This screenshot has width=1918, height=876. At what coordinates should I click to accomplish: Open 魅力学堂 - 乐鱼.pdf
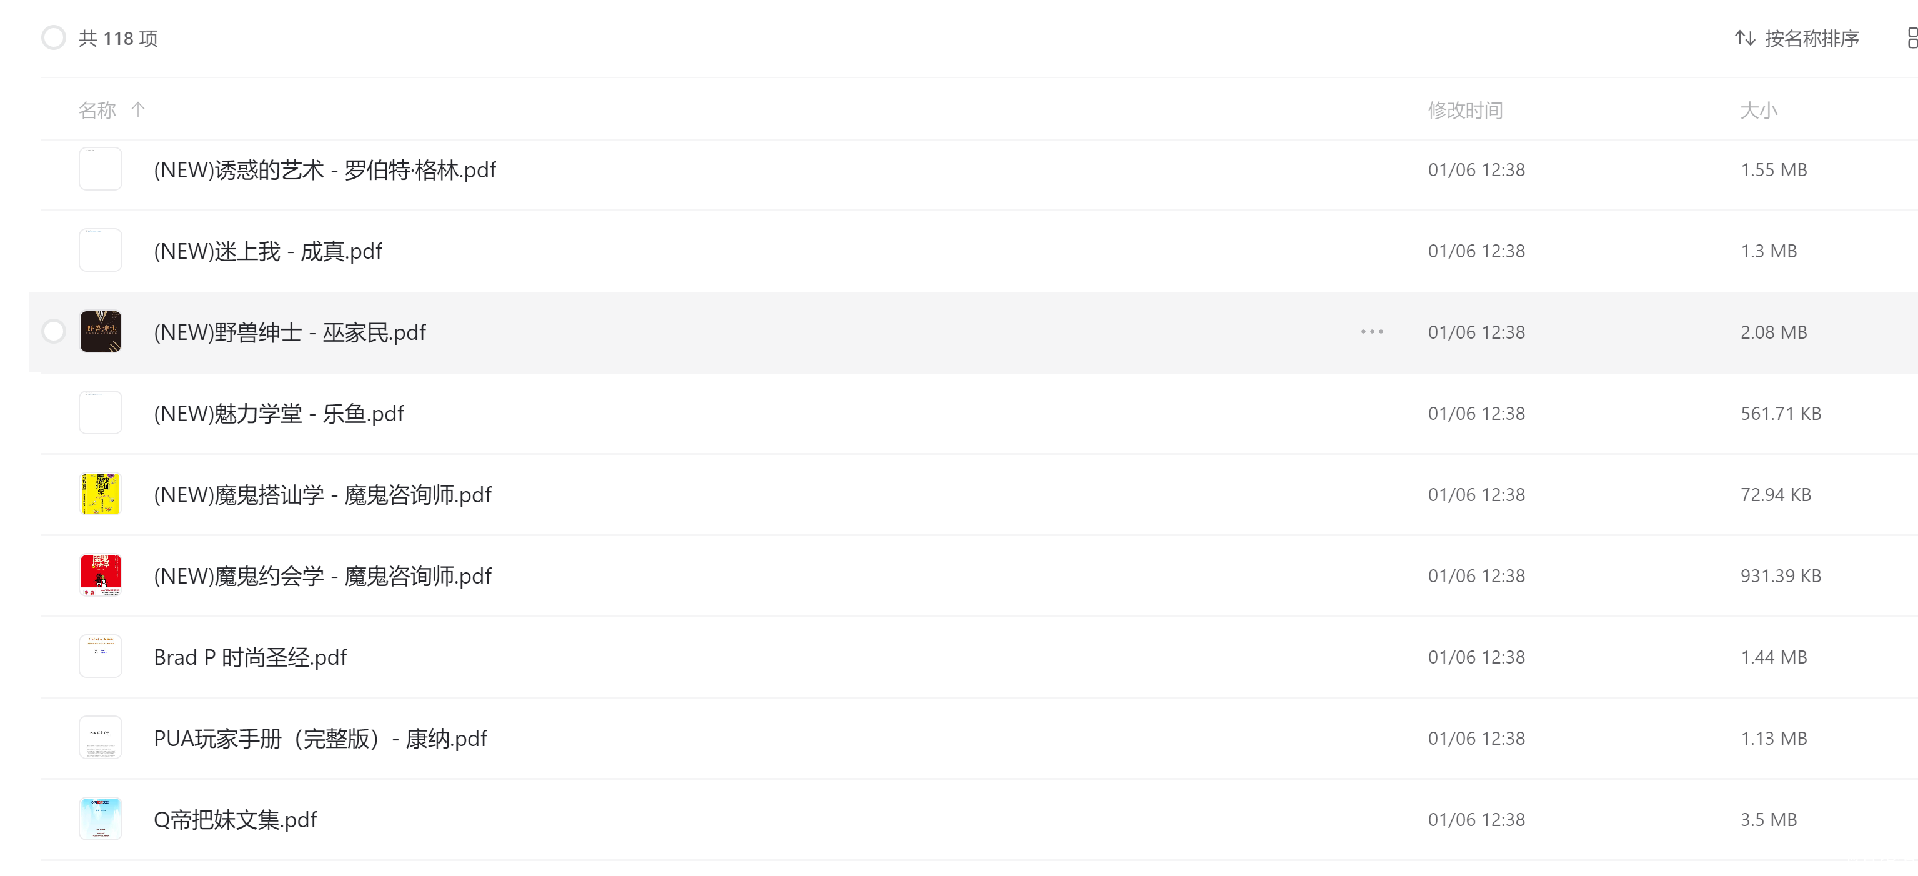click(279, 414)
